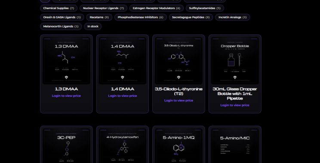Open the 1,4 DMAA product image
320x163 pixels.
(x=123, y=60)
